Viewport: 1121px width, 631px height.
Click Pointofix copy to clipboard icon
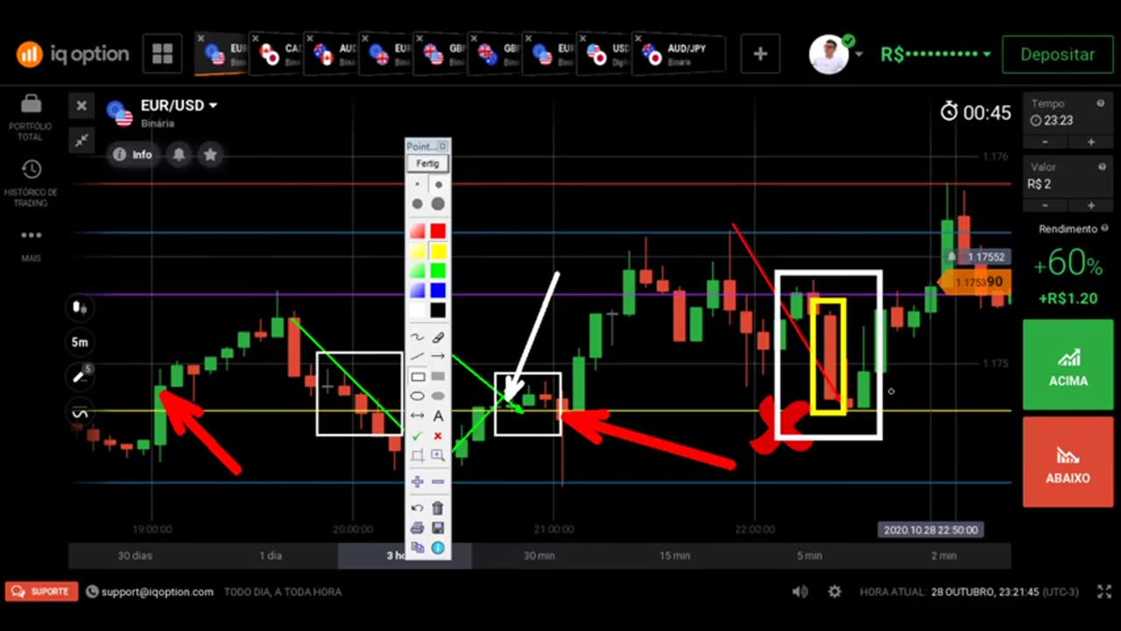(x=418, y=548)
